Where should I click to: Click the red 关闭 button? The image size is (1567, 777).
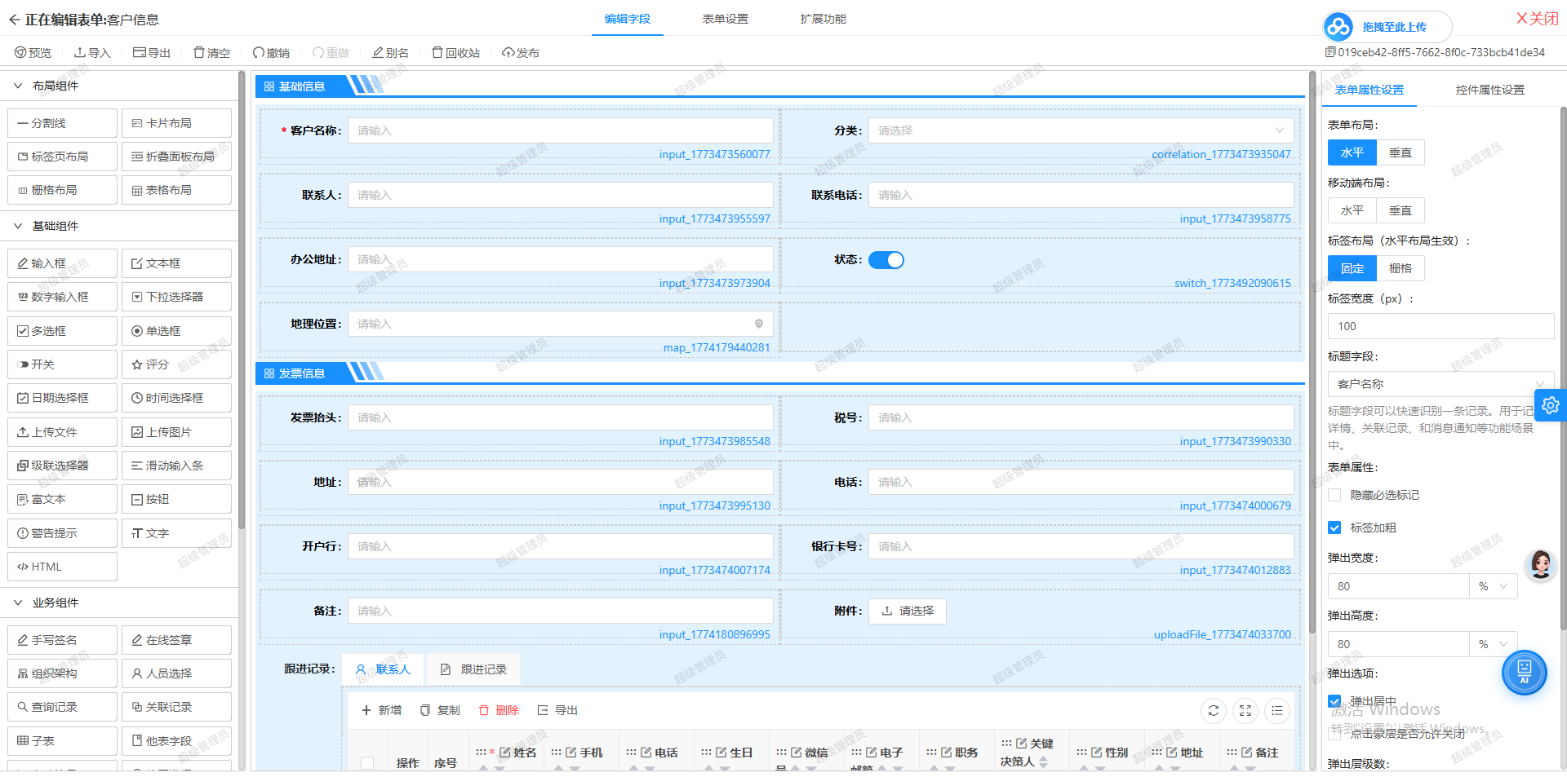1538,18
